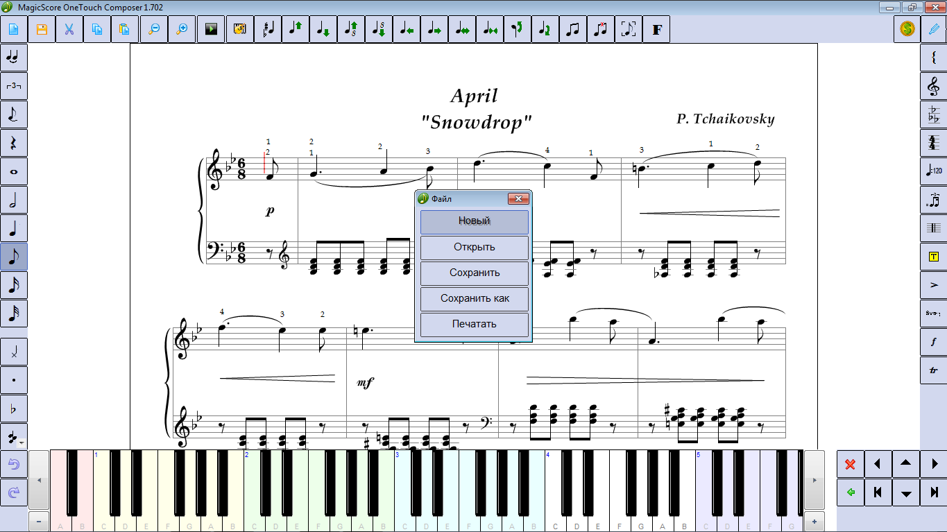Click the forte dynamics tool
Viewport: 947px width, 532px height.
(x=934, y=342)
